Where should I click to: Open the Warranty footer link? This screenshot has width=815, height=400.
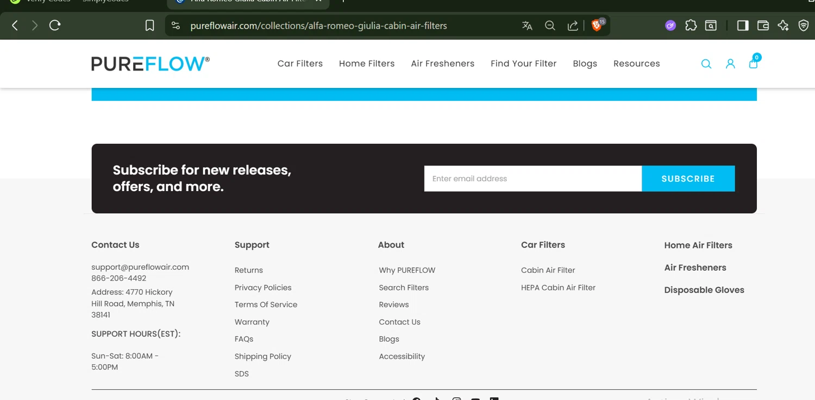point(252,322)
